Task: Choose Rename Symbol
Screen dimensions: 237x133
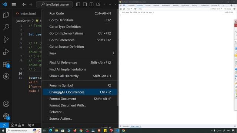Action: (80, 85)
